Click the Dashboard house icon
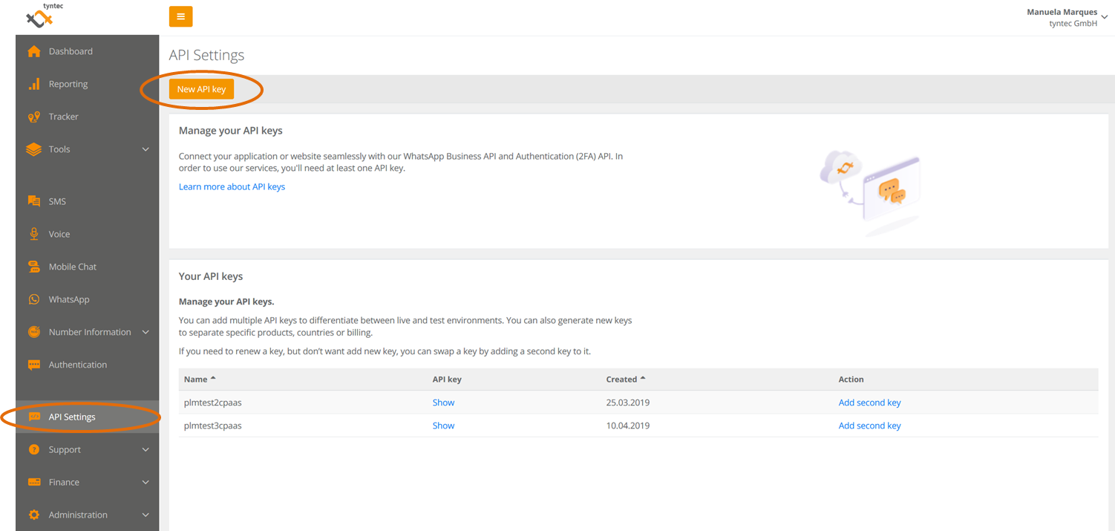1115x531 pixels. [x=34, y=51]
